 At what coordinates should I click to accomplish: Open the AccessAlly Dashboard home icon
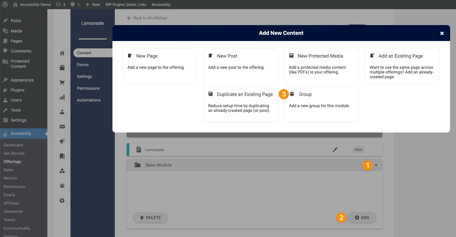(x=62, y=53)
